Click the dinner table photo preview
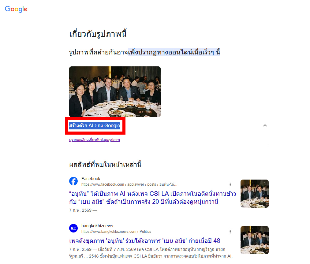This screenshot has height=264, width=310. tap(115, 92)
